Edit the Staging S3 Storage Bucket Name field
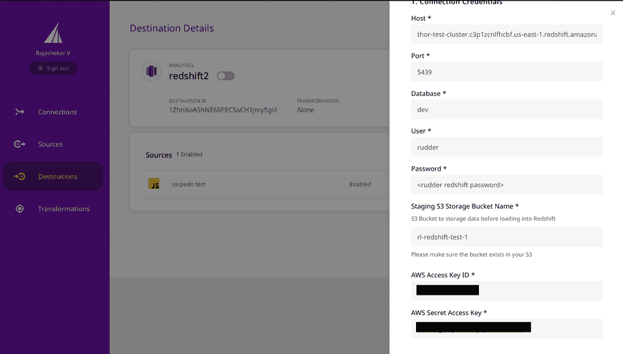 506,237
